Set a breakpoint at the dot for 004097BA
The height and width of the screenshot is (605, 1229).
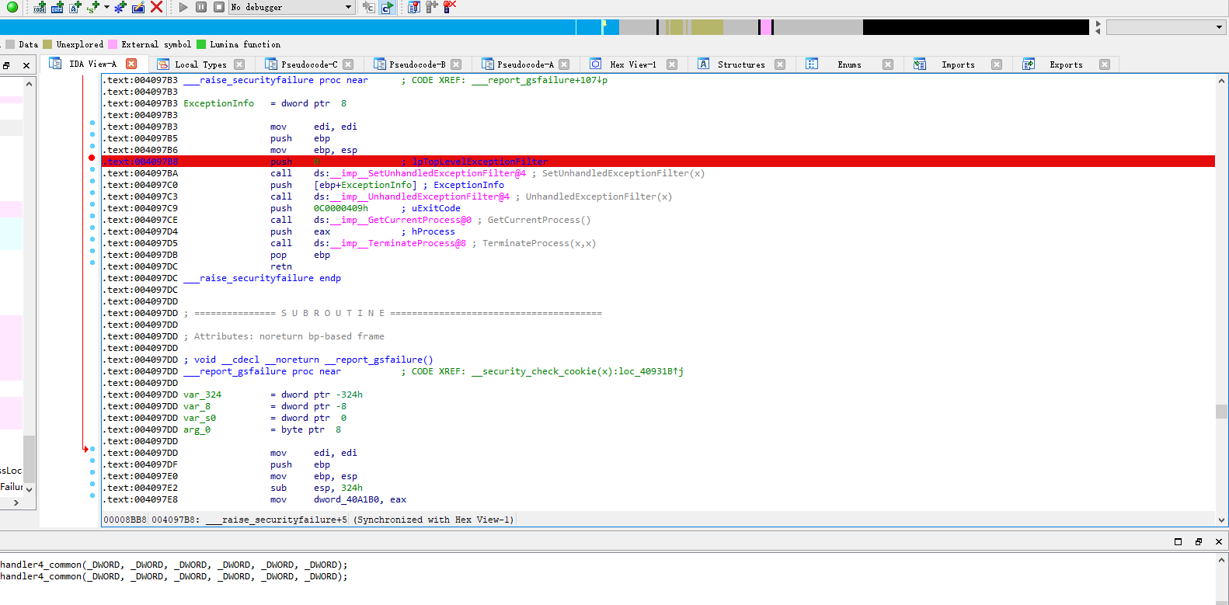(x=92, y=169)
